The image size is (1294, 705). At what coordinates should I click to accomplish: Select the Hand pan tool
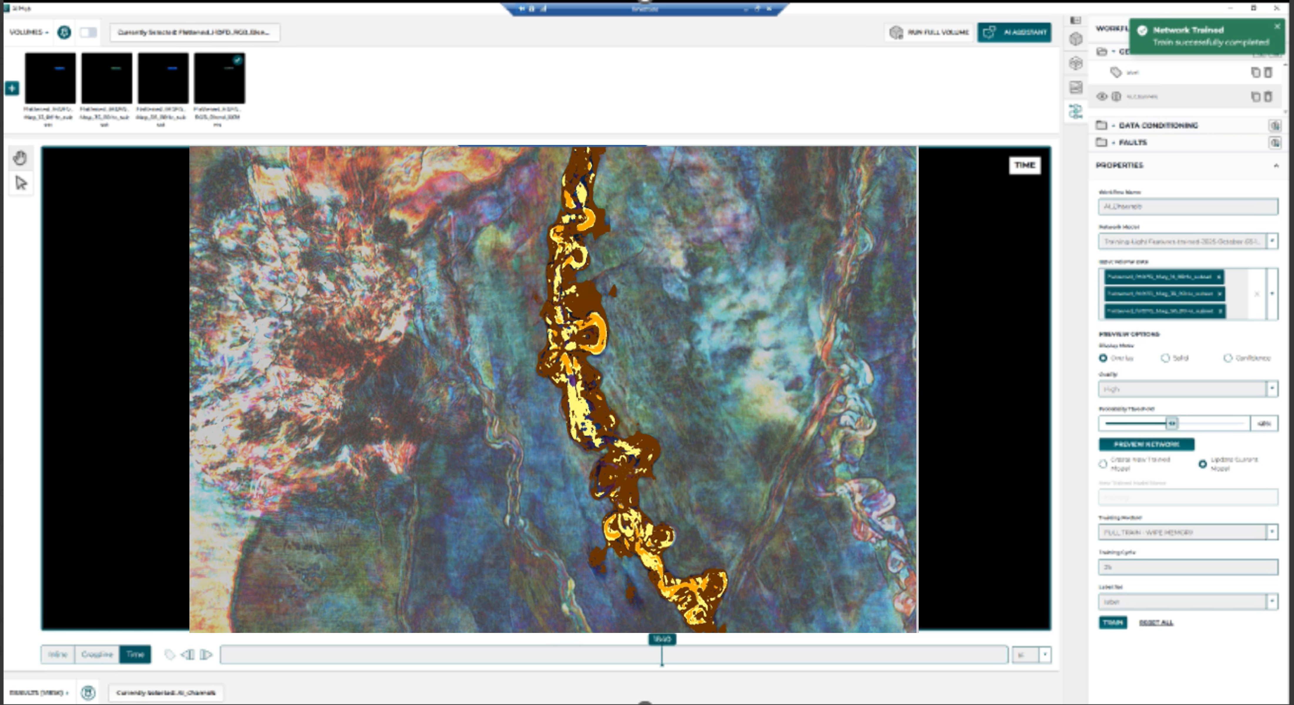coord(21,157)
